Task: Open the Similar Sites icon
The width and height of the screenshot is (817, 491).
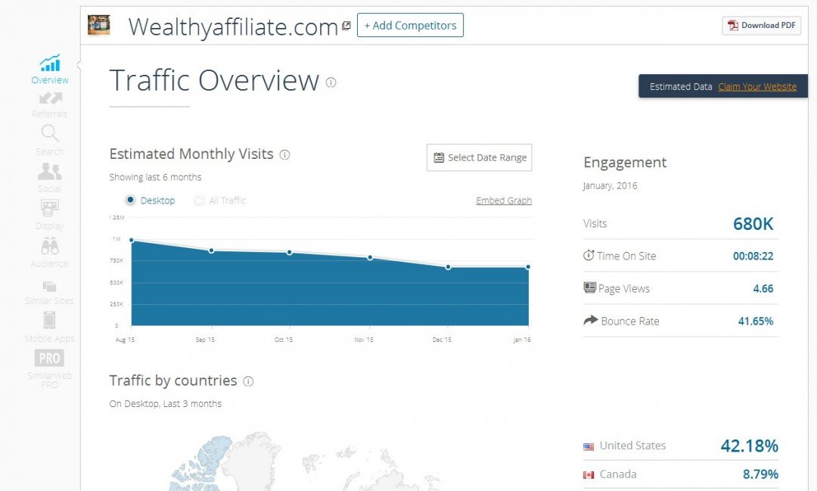Action: pyautogui.click(x=49, y=286)
